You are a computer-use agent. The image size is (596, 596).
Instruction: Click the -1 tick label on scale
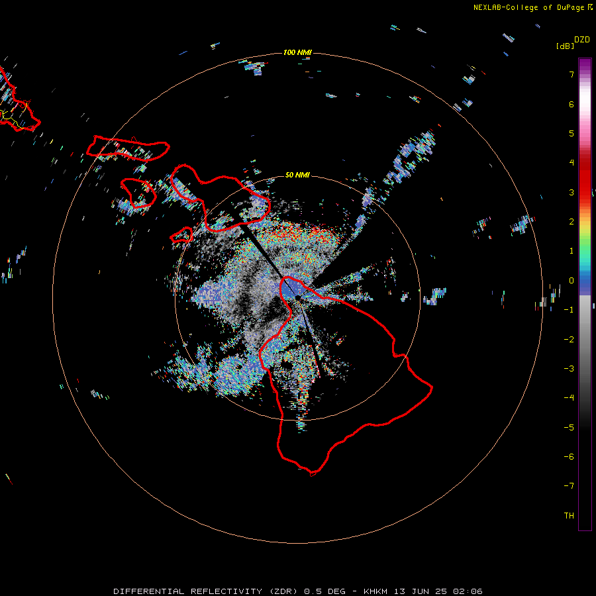click(x=569, y=310)
